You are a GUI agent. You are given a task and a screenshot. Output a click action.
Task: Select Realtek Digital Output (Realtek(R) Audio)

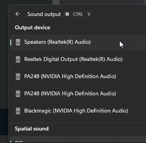[78, 59]
